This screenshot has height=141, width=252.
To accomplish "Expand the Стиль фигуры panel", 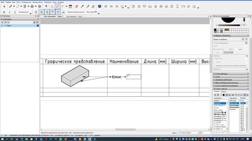I will click(231, 74).
